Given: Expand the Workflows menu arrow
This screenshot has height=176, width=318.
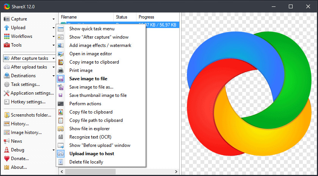Looking at the screenshot, I should (53, 36).
